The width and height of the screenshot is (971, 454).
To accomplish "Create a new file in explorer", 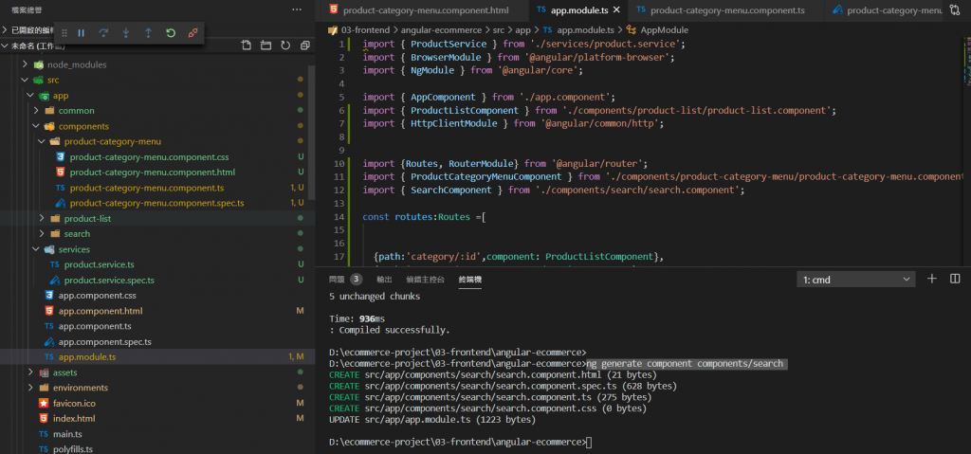I will (x=246, y=45).
